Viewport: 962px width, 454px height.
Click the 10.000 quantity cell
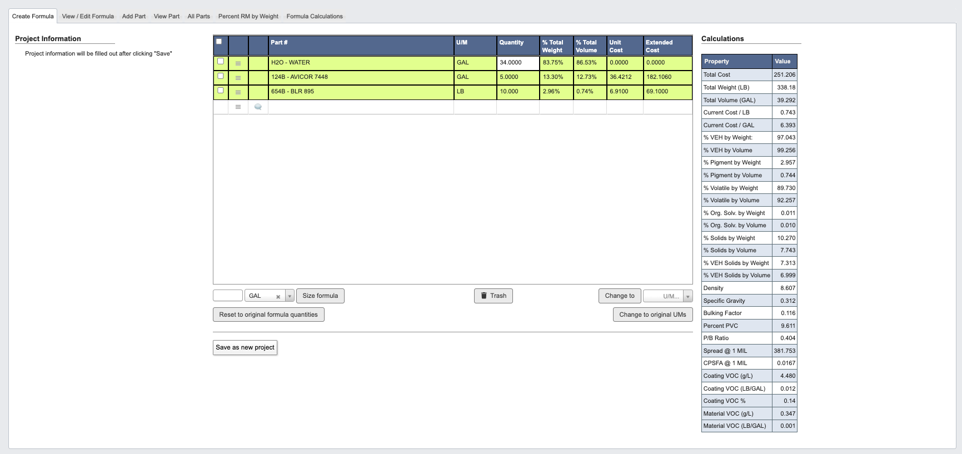518,92
